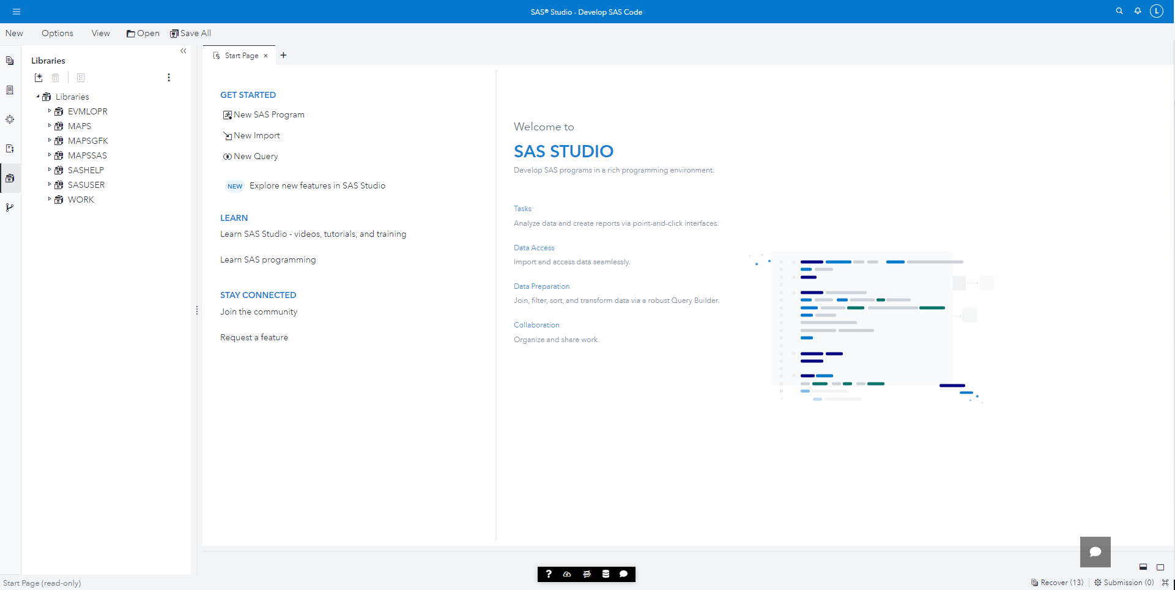Click the floating chat bubble button
The image size is (1175, 590).
pos(1095,552)
